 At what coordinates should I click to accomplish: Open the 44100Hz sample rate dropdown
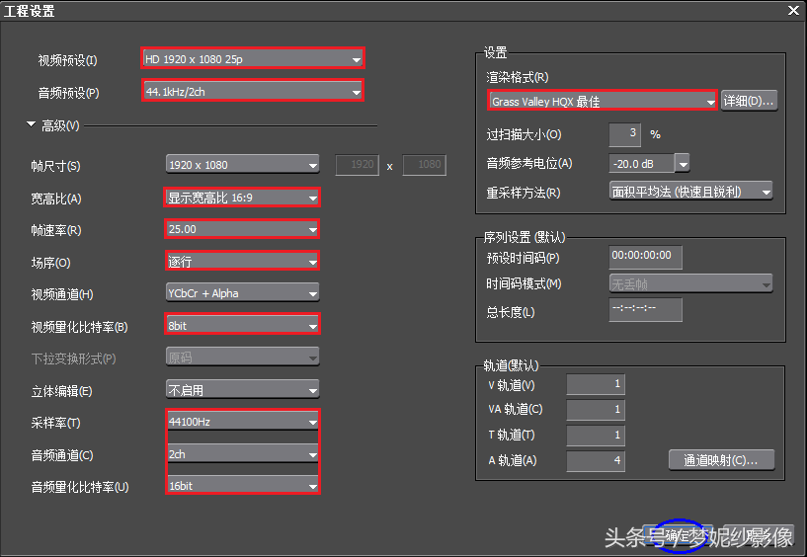(242, 422)
